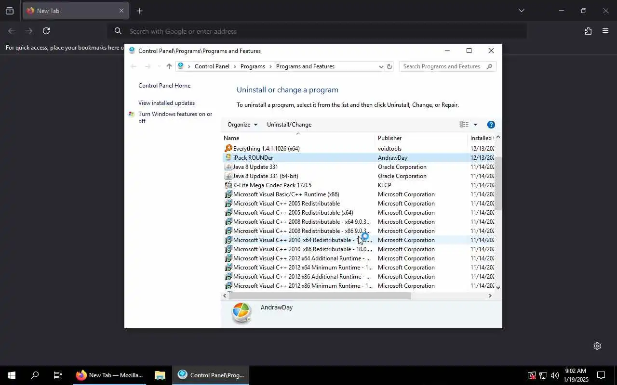This screenshot has height=385, width=617.
Task: Select Microsoft Visual Basic/C++ Runtime (x86) row
Action: click(x=358, y=194)
